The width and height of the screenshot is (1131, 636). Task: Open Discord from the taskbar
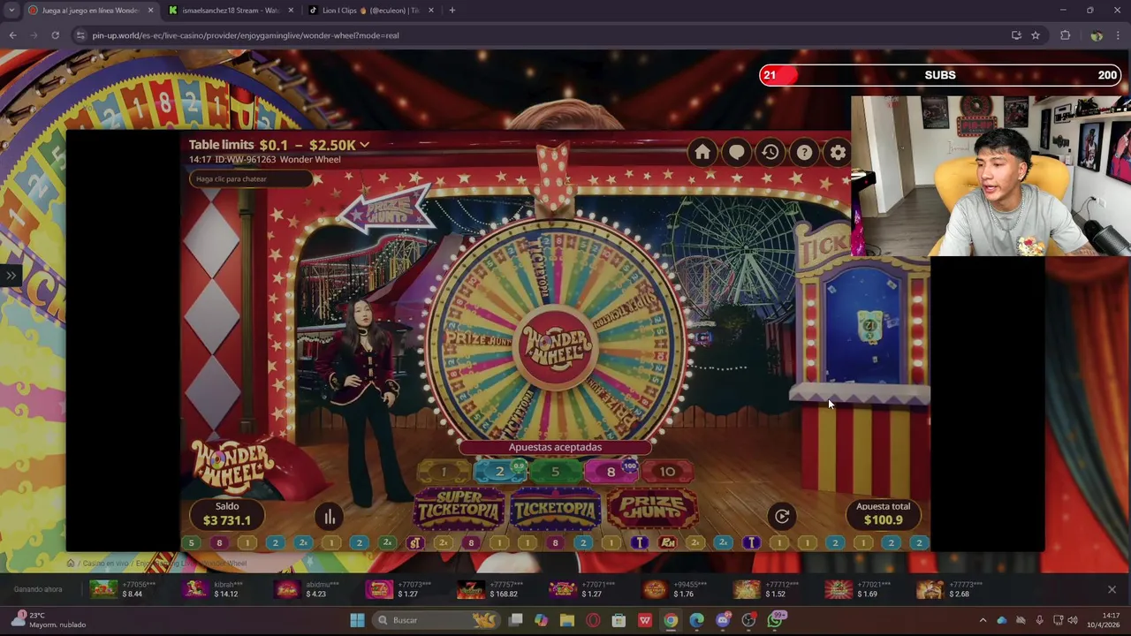(x=723, y=620)
